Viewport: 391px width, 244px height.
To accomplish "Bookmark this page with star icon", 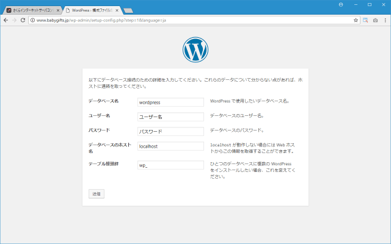I will (x=356, y=20).
